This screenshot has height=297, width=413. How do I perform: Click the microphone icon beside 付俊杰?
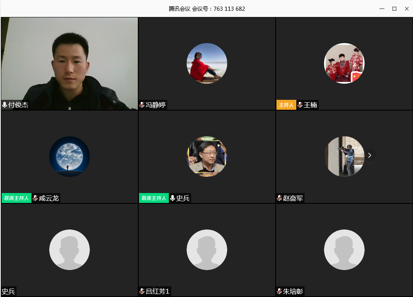pos(5,105)
